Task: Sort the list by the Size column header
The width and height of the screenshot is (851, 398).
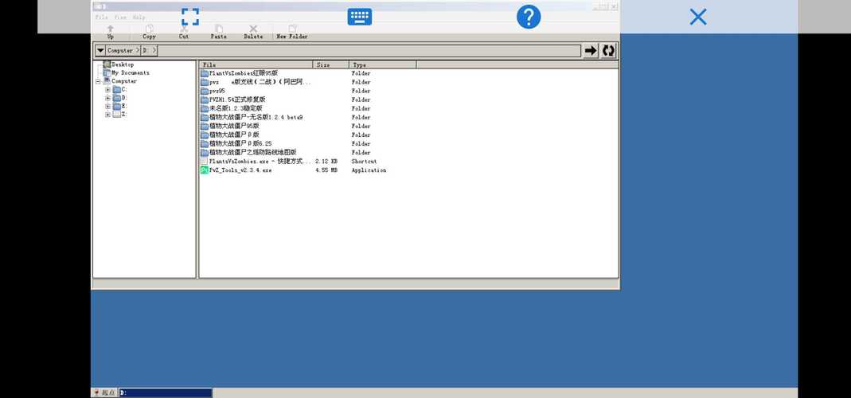Action: pos(330,64)
